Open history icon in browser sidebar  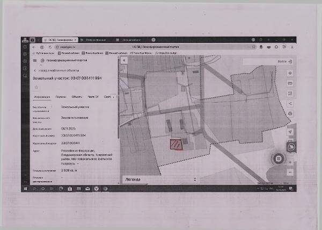(25, 47)
